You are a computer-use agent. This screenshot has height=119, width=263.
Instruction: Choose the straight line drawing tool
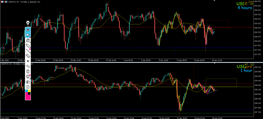pos(28,51)
